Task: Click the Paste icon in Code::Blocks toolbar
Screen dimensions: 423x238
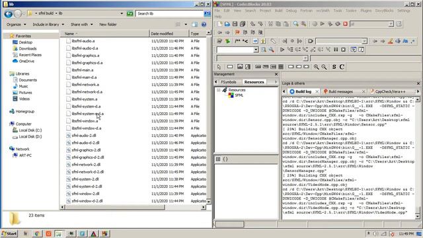Action: (286, 24)
